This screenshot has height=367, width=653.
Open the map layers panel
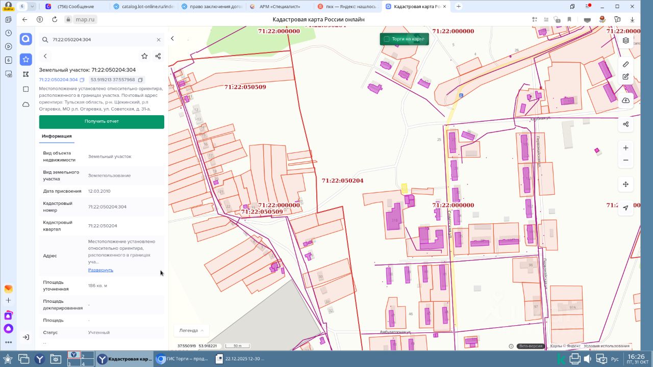click(x=625, y=41)
